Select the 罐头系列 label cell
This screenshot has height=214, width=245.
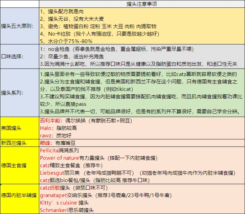point(20,93)
